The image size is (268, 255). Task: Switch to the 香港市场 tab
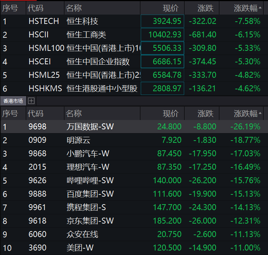pyautogui.click(x=13, y=101)
